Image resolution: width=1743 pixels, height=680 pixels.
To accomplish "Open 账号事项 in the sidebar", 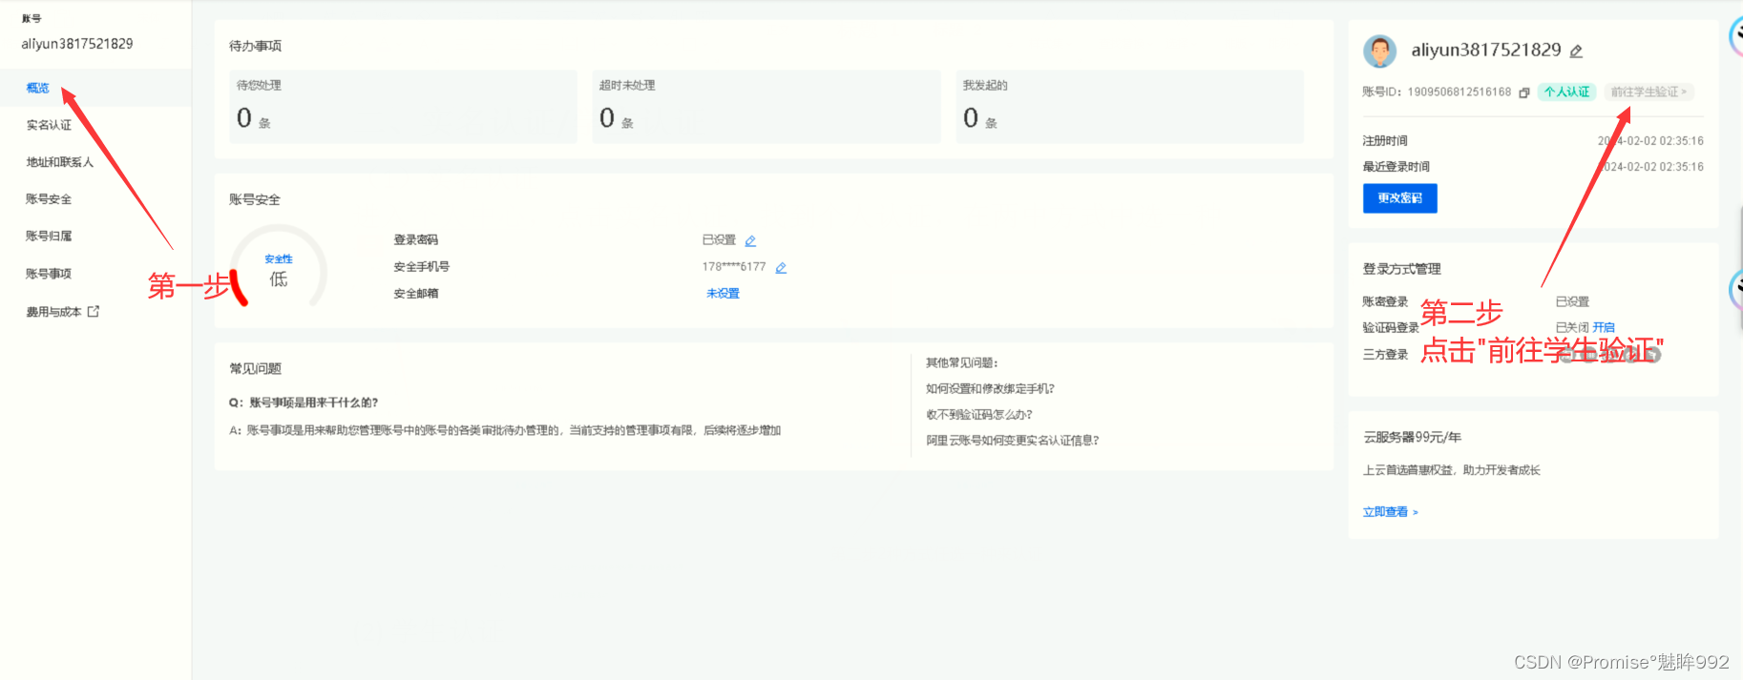I will 49,274.
